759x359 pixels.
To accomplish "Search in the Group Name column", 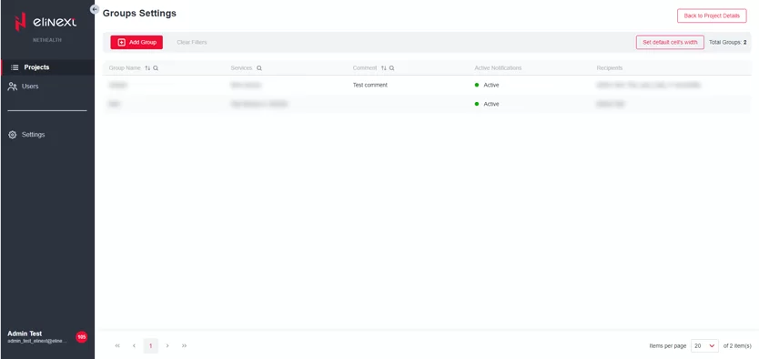I will click(156, 68).
